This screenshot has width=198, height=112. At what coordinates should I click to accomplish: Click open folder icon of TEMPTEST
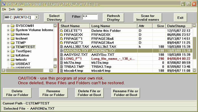[x=12, y=47]
